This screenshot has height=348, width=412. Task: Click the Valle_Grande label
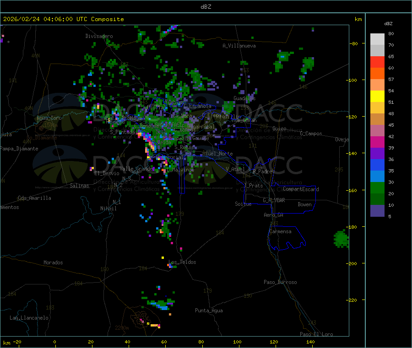[136, 168]
